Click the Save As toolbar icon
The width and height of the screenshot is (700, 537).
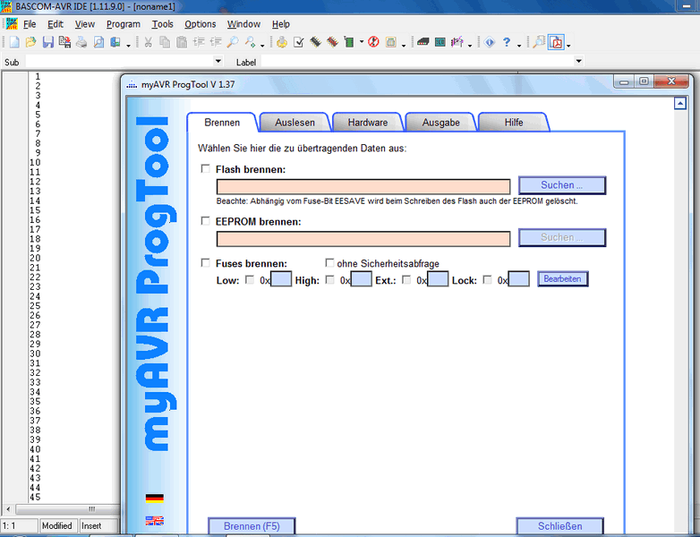point(64,42)
